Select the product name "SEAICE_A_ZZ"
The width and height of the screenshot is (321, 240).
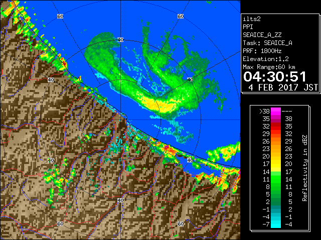coord(262,35)
